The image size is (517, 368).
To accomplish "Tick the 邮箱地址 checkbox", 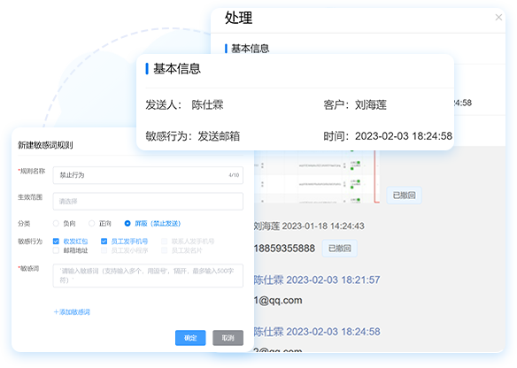I will [x=56, y=250].
